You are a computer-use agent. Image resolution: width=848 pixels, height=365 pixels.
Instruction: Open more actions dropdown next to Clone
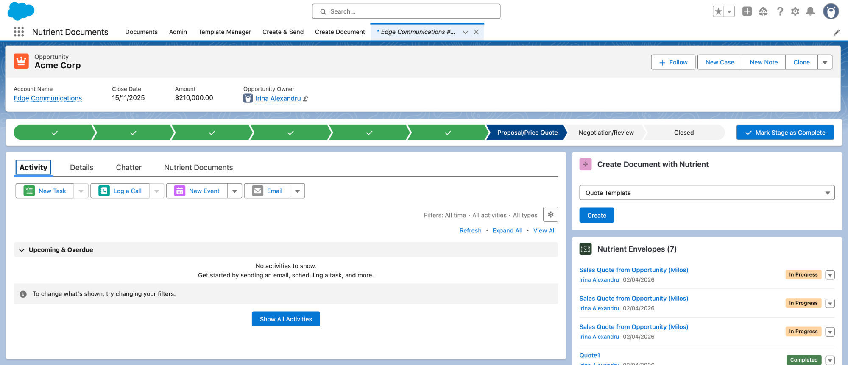click(825, 62)
